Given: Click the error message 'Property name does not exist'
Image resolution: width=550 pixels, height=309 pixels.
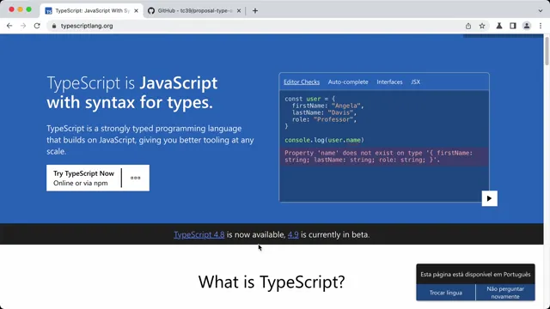Looking at the screenshot, I should click(x=384, y=156).
